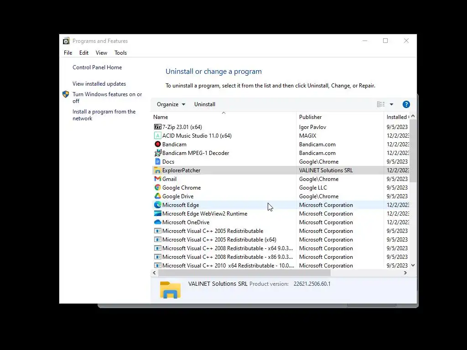
Task: Open the Tools menu
Action: [120, 53]
